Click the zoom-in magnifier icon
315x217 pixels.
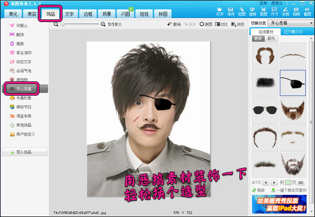pos(104,24)
